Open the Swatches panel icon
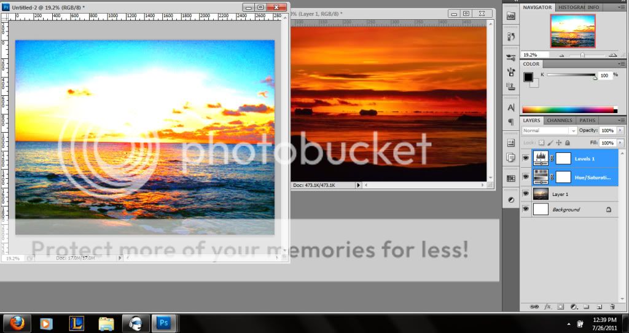Screen dimensions: 629x333 (510, 179)
